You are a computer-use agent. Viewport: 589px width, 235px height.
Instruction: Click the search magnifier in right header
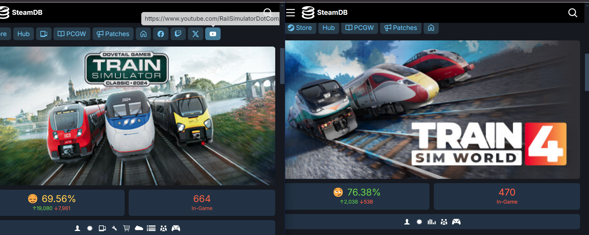pyautogui.click(x=573, y=13)
